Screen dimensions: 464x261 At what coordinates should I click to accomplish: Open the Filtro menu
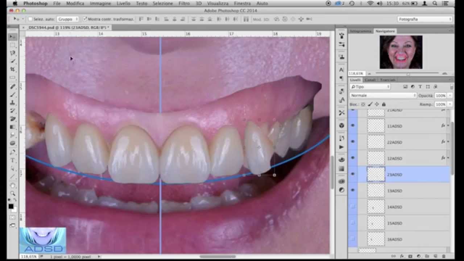point(184,3)
